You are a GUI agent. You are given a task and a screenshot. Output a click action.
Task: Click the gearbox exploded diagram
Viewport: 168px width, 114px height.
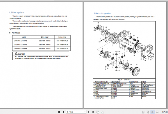(x=124, y=50)
